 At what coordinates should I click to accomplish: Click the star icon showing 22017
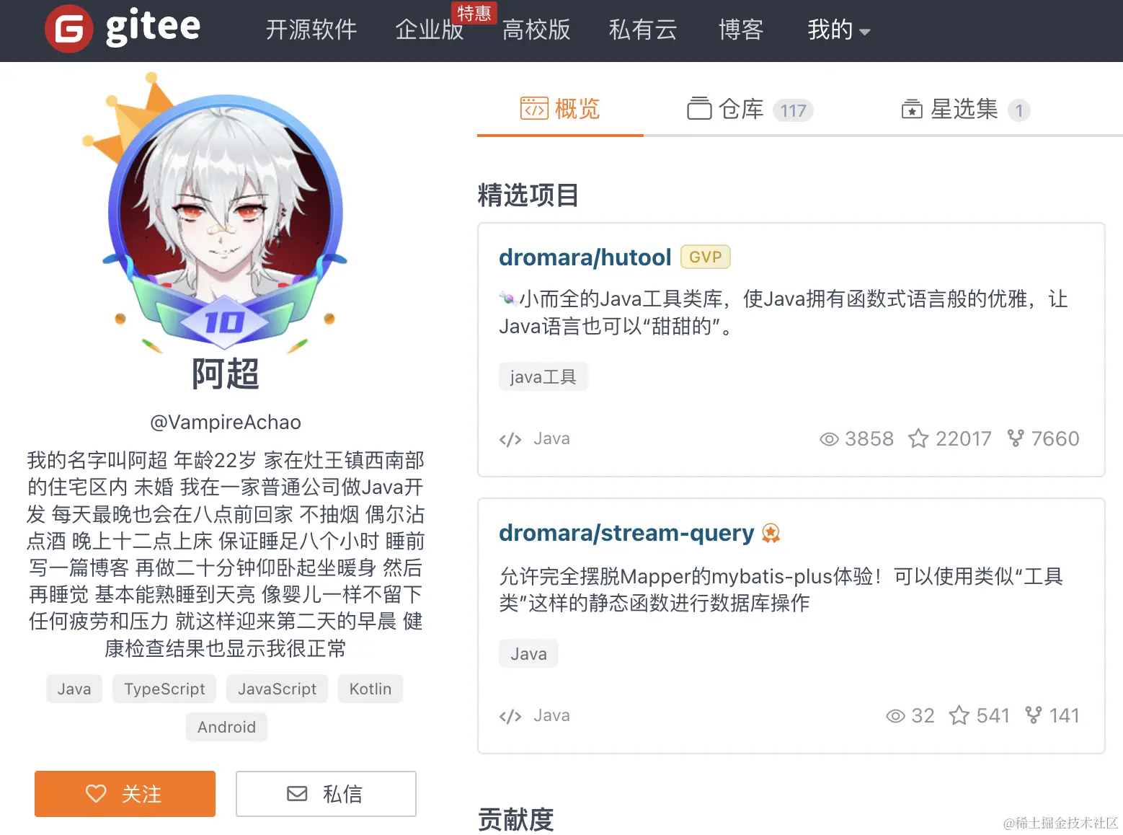coord(918,438)
